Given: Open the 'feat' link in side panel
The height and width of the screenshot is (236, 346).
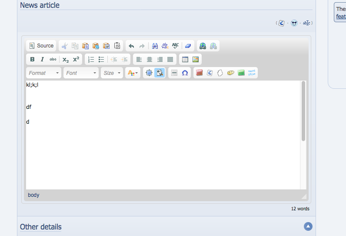Looking at the screenshot, I should (x=341, y=17).
